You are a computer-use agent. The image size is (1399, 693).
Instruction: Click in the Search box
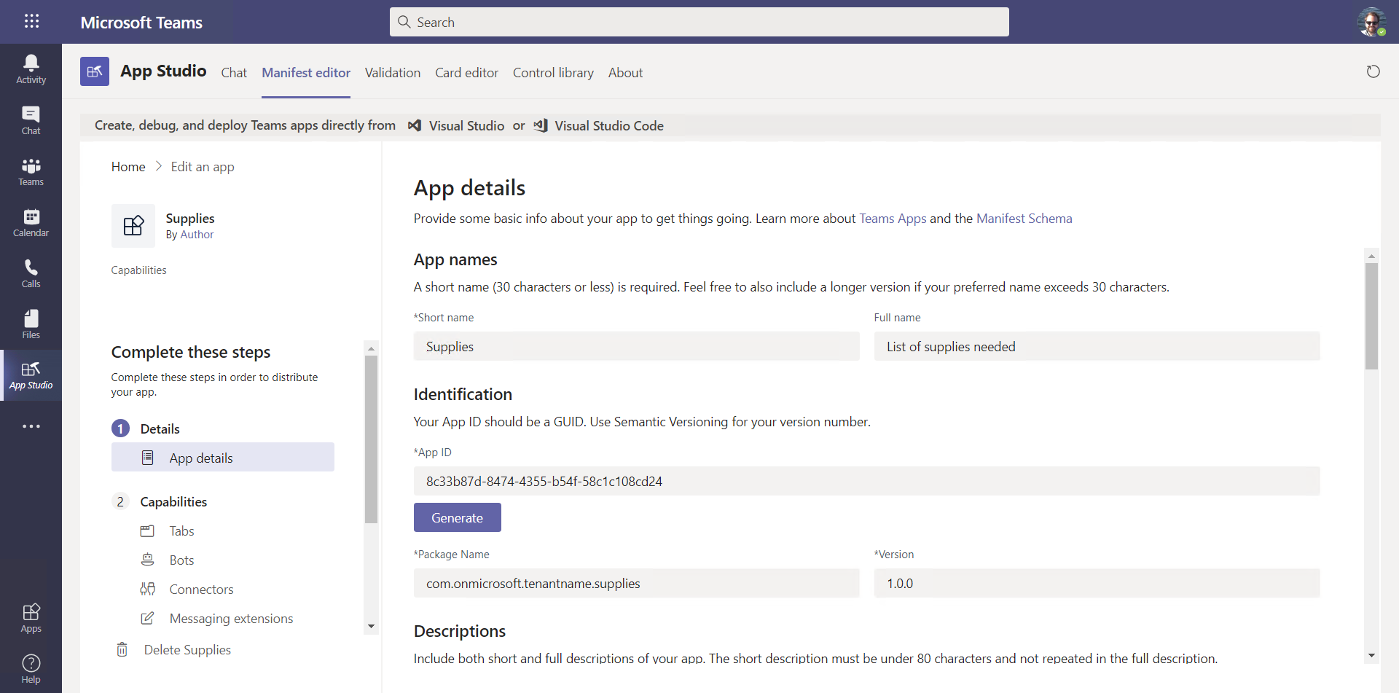click(x=699, y=22)
